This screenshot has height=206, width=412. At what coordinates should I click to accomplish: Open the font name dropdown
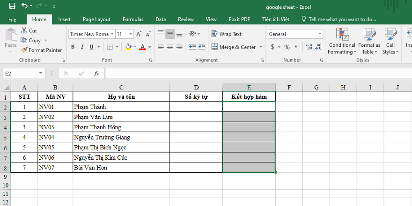click(x=111, y=34)
